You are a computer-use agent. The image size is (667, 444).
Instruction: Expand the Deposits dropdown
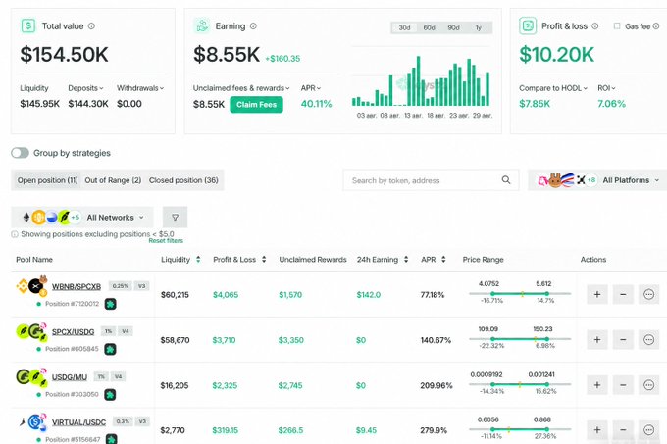click(x=85, y=88)
